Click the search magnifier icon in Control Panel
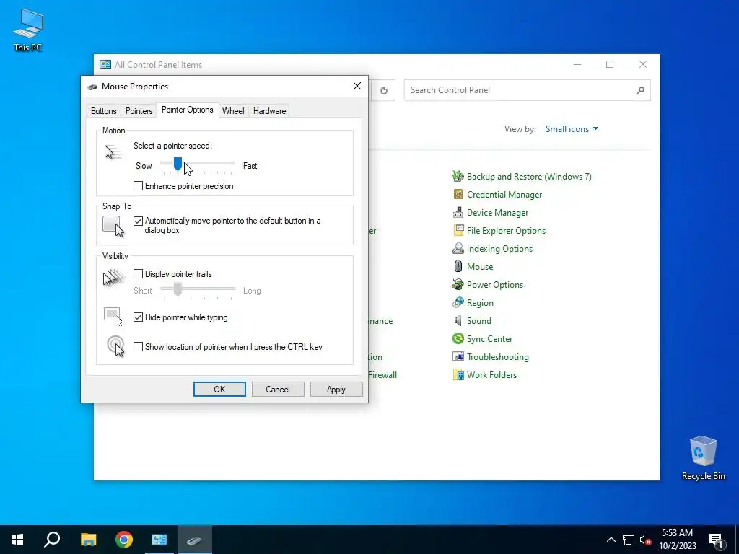 pyautogui.click(x=639, y=90)
